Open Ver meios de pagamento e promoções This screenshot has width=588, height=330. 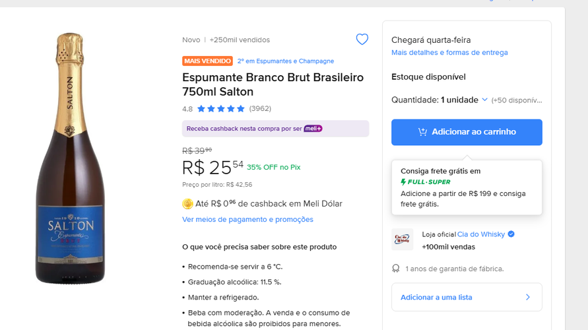pyautogui.click(x=247, y=219)
